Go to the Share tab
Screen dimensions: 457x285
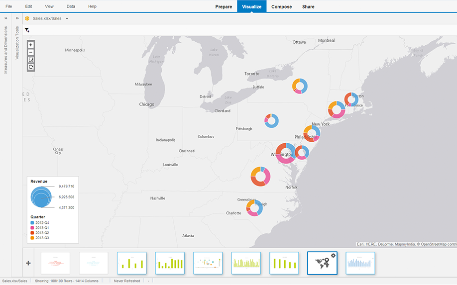coord(308,6)
